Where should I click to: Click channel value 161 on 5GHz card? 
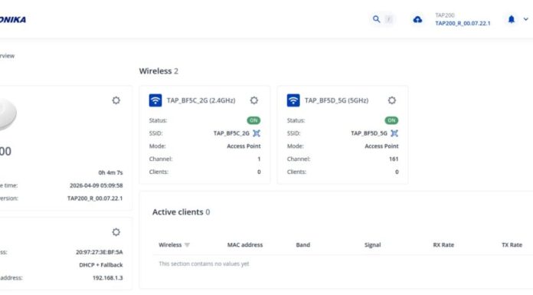click(394, 159)
